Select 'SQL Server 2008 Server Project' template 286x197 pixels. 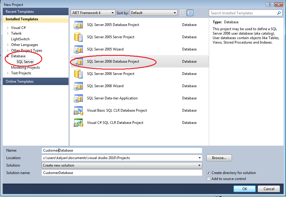coord(139,74)
